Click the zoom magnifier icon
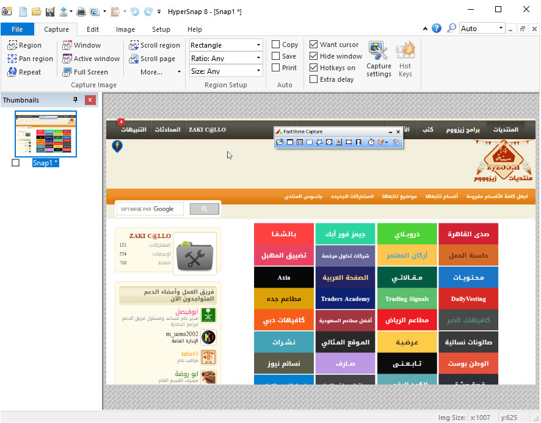The height and width of the screenshot is (423, 541). (x=451, y=28)
